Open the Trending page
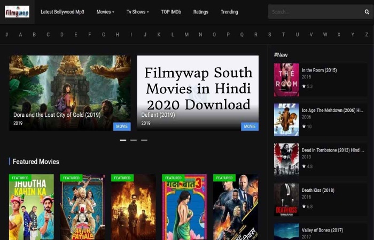 [x=229, y=12]
